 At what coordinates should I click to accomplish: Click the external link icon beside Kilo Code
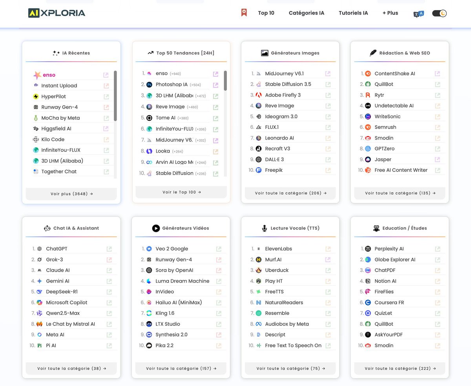[x=106, y=139]
